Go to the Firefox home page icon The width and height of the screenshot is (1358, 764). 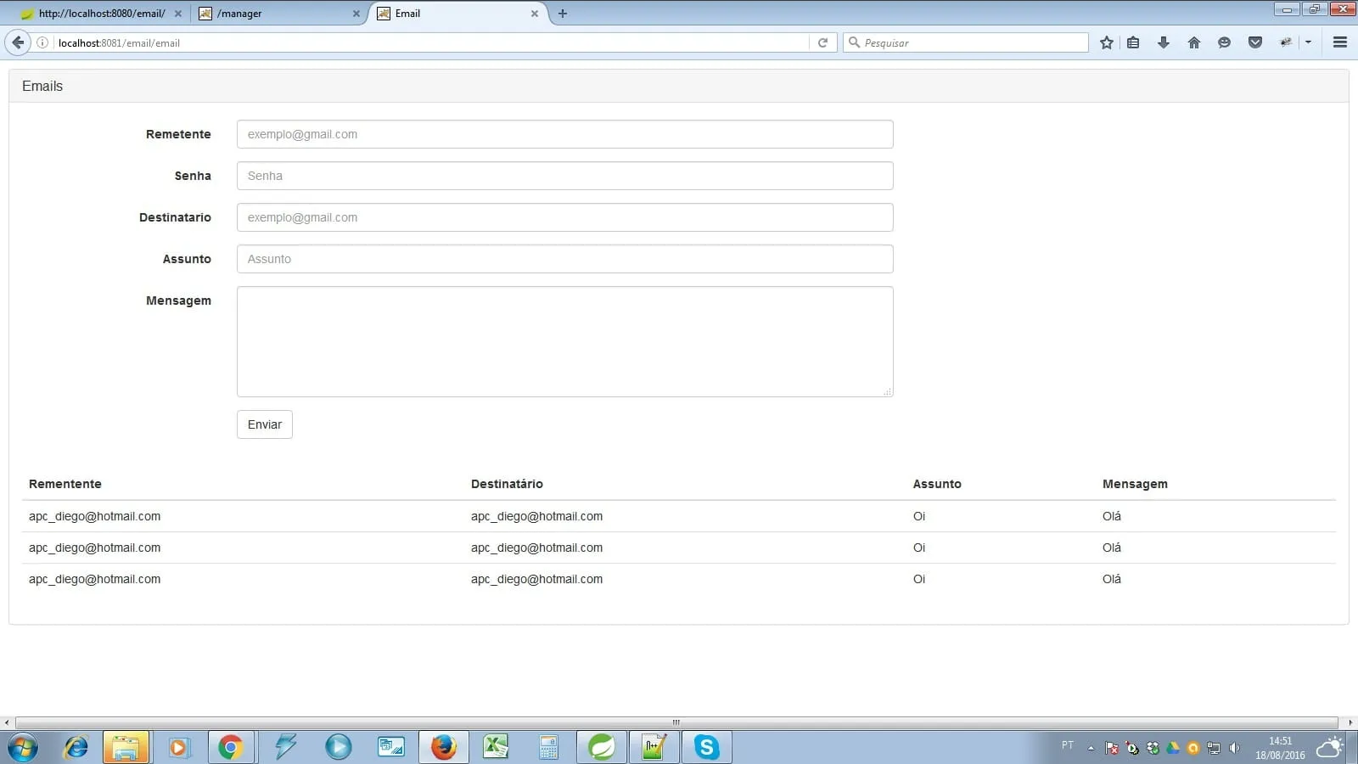tap(1194, 42)
